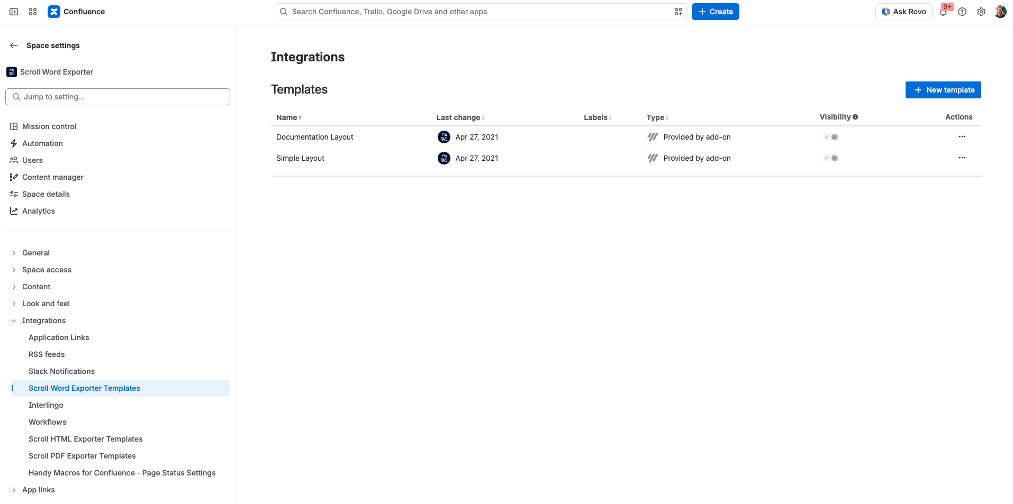Open Scroll HTML Exporter Templates
The height and width of the screenshot is (504, 1013).
(x=86, y=439)
